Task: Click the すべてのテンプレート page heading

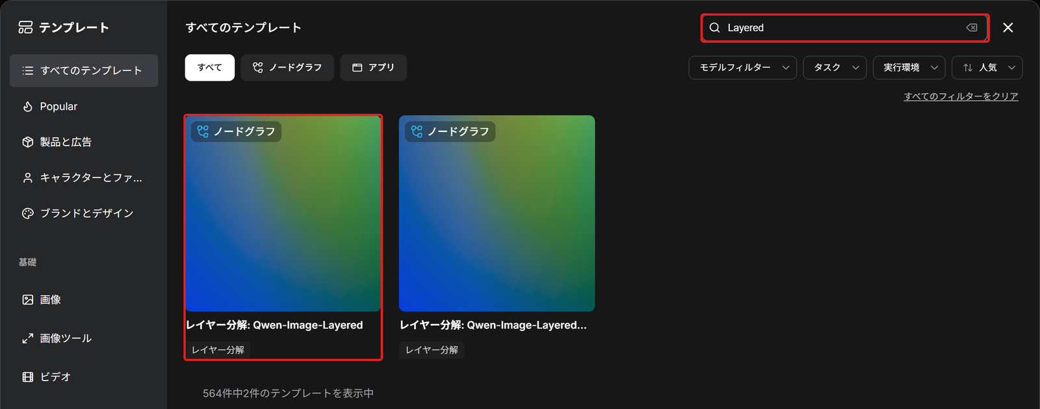Action: 243,27
